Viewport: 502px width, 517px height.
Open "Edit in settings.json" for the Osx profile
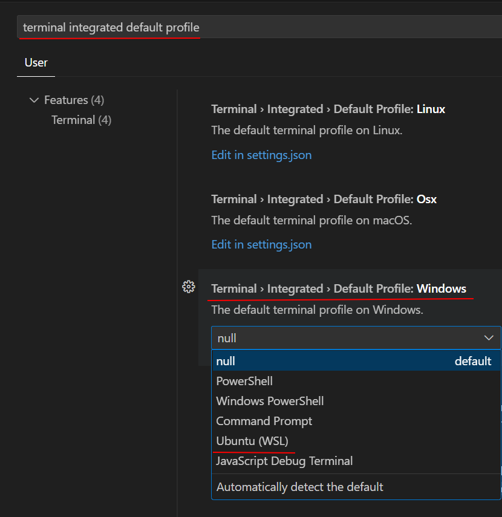pos(261,244)
